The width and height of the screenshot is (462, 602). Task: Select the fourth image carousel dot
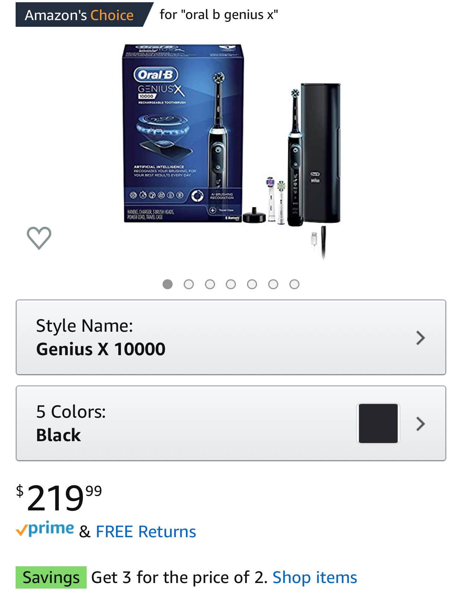pyautogui.click(x=231, y=284)
